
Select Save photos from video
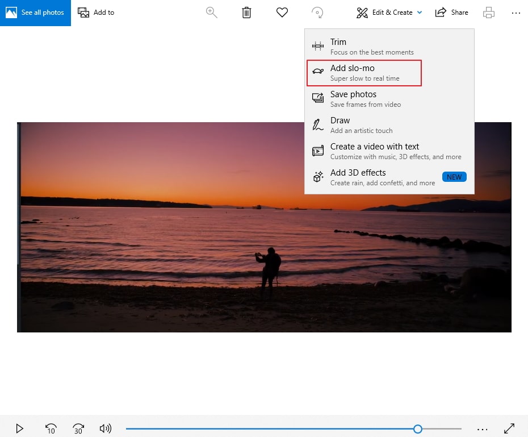click(389, 99)
